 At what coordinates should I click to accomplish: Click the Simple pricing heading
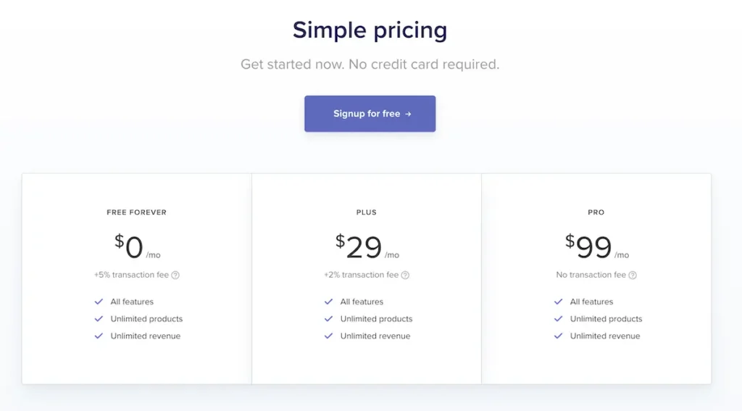coord(370,30)
